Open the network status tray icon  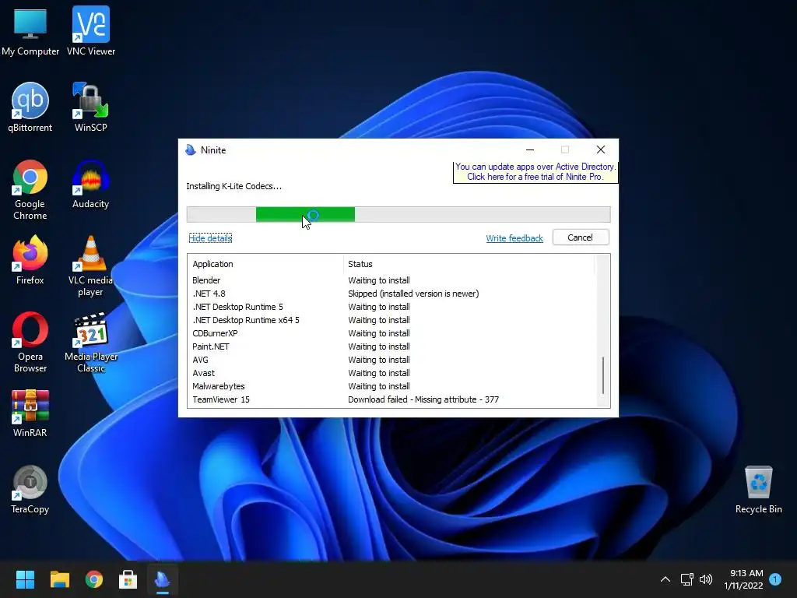click(x=687, y=579)
